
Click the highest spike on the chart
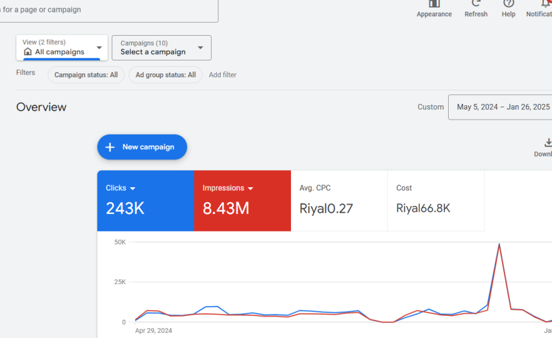(x=499, y=245)
